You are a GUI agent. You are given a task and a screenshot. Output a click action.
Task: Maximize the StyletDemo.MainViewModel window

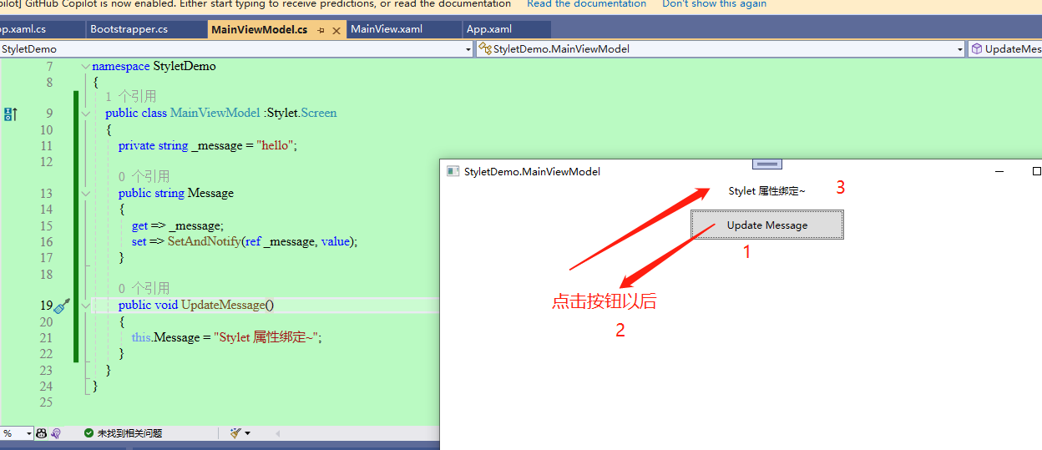coord(1036,171)
